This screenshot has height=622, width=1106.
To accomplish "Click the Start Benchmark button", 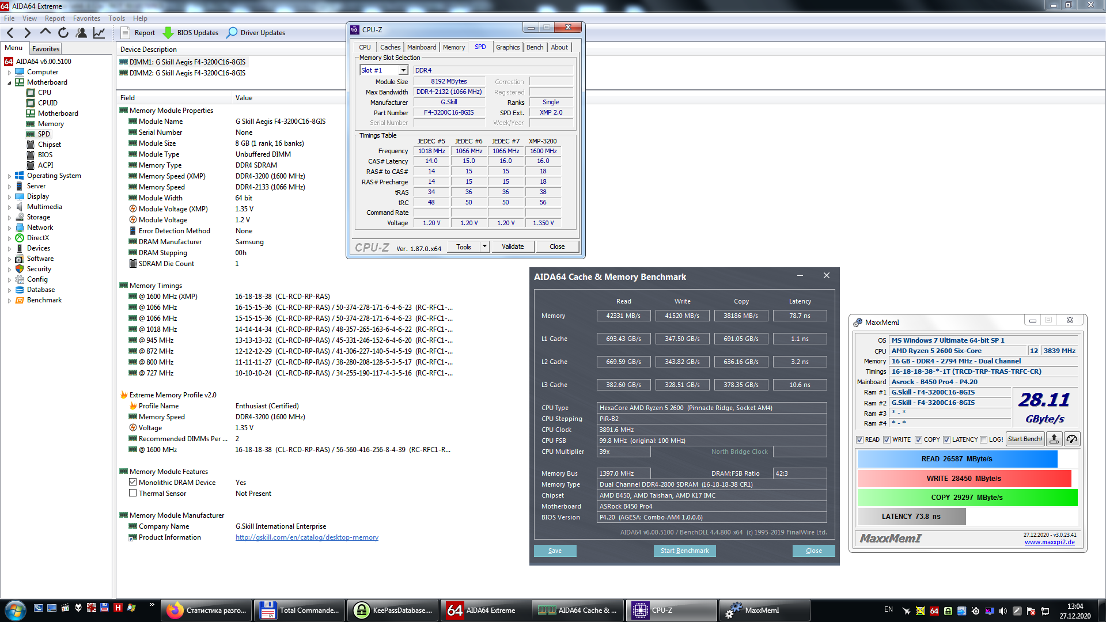I will point(684,551).
